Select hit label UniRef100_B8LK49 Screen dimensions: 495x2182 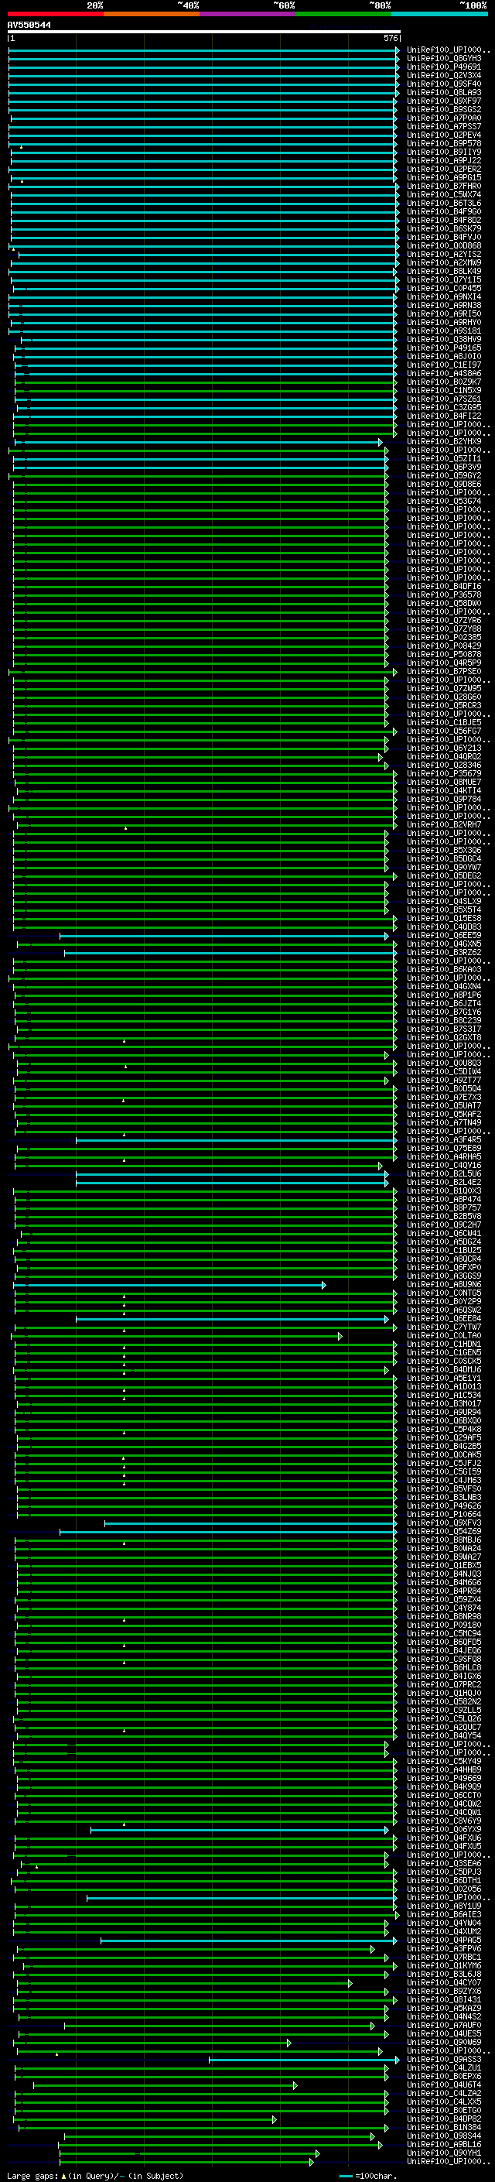click(x=444, y=271)
